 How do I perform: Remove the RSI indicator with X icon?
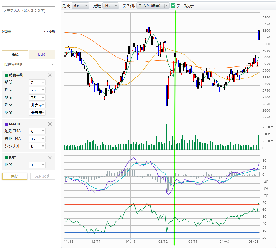click(50, 157)
